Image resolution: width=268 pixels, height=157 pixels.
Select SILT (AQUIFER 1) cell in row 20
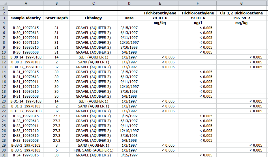click(93, 101)
